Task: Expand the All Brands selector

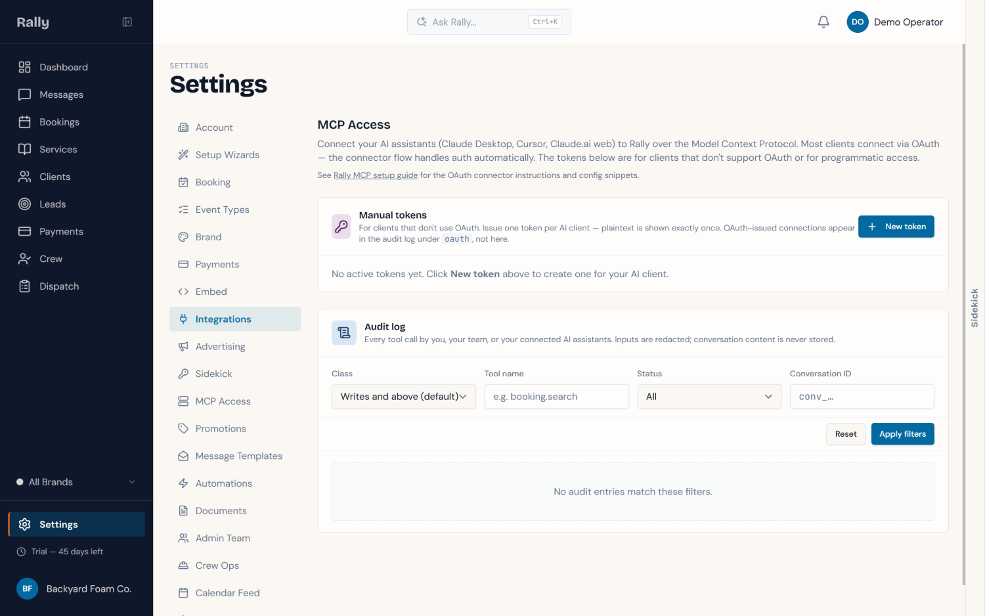Action: (76, 482)
